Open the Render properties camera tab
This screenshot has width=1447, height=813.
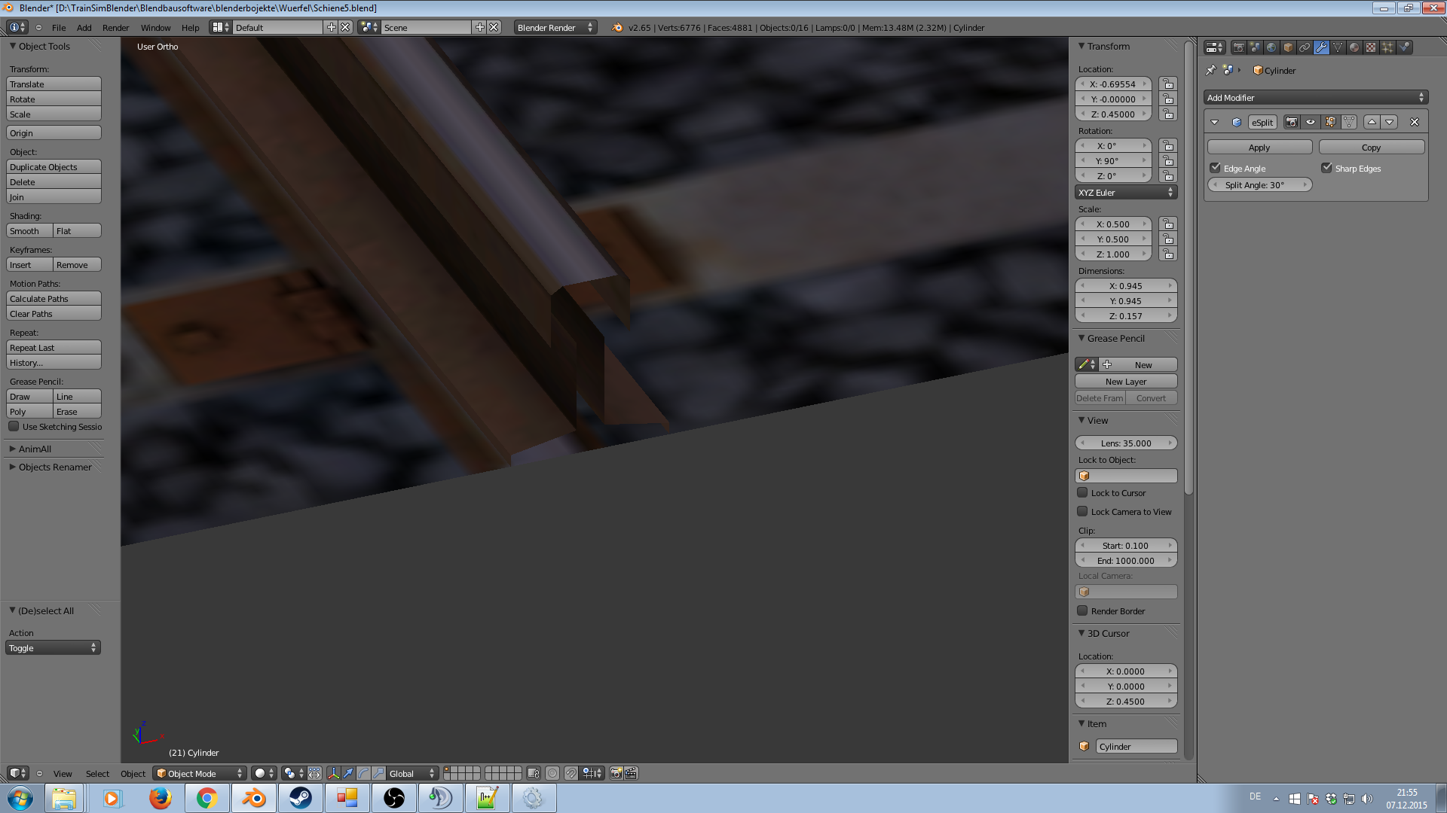coord(1238,47)
